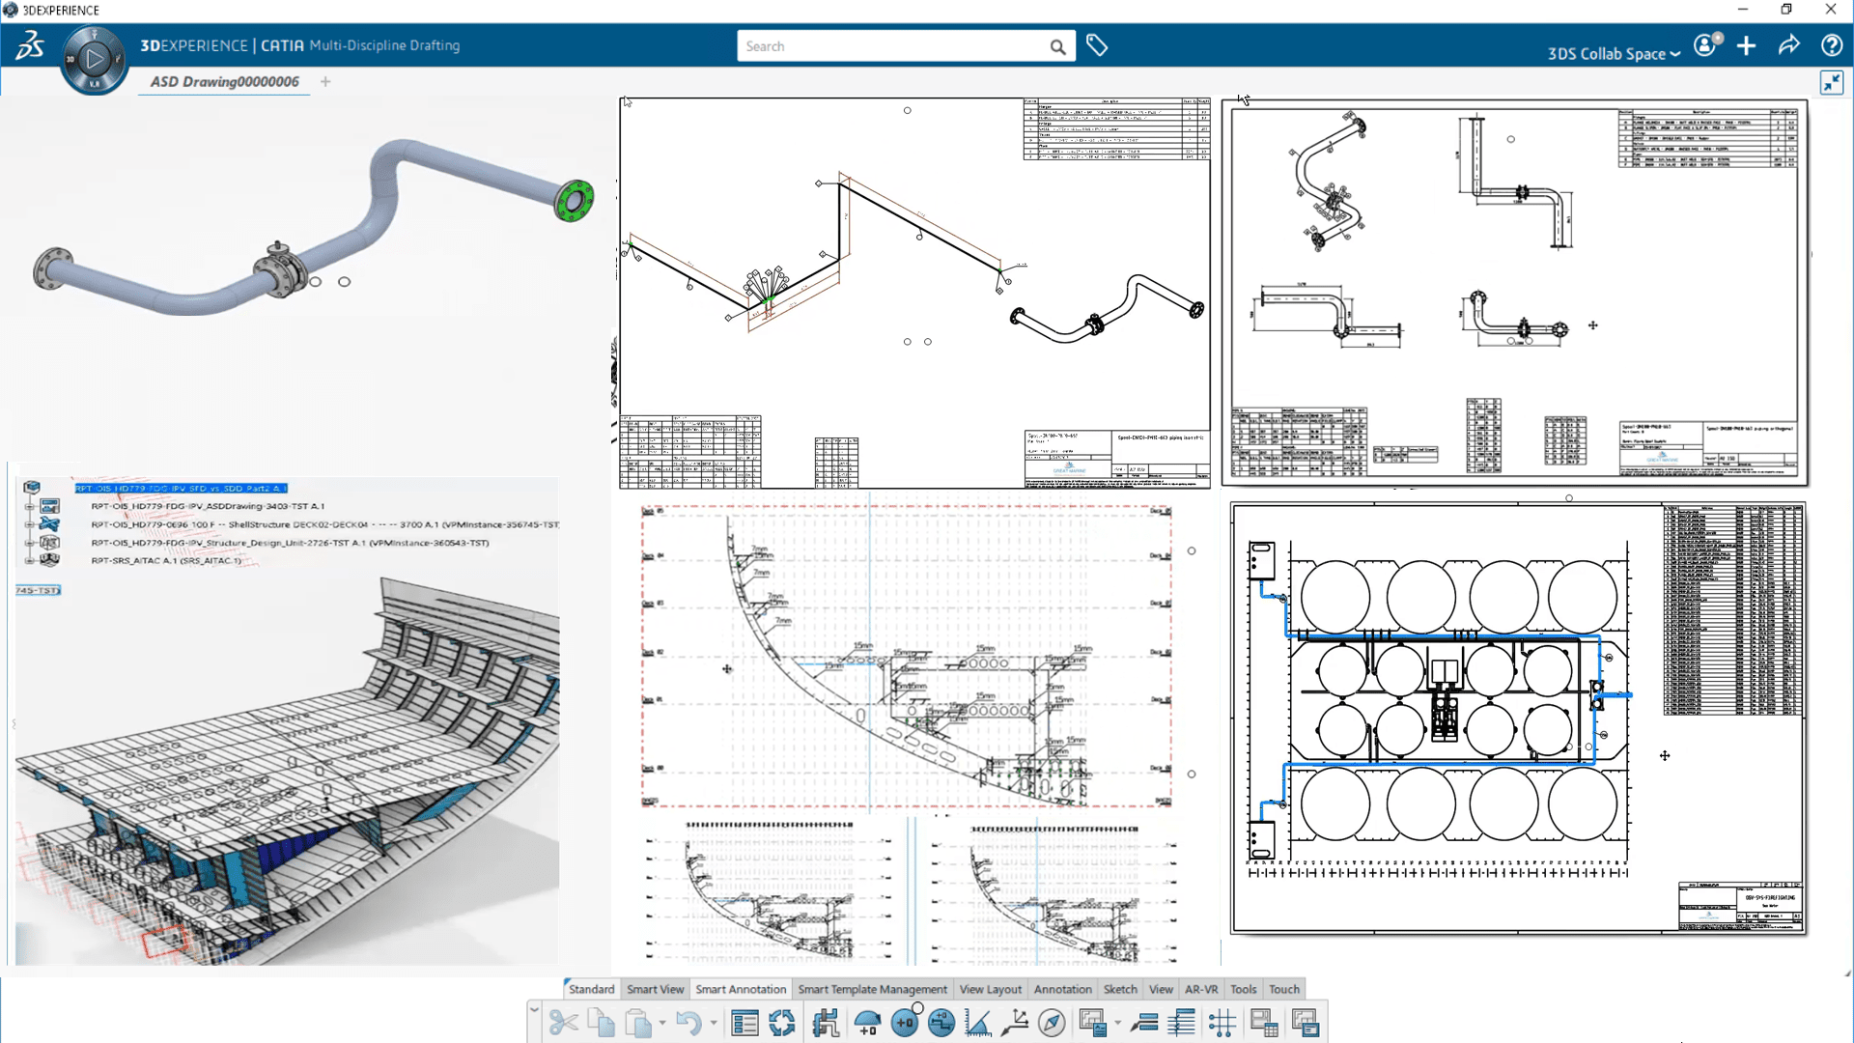This screenshot has width=1854, height=1043.
Task: Open the View Layout tab
Action: coord(990,989)
